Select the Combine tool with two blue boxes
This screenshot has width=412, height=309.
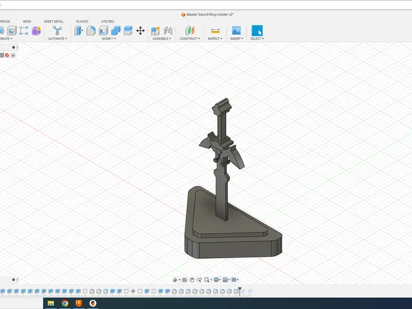[116, 31]
